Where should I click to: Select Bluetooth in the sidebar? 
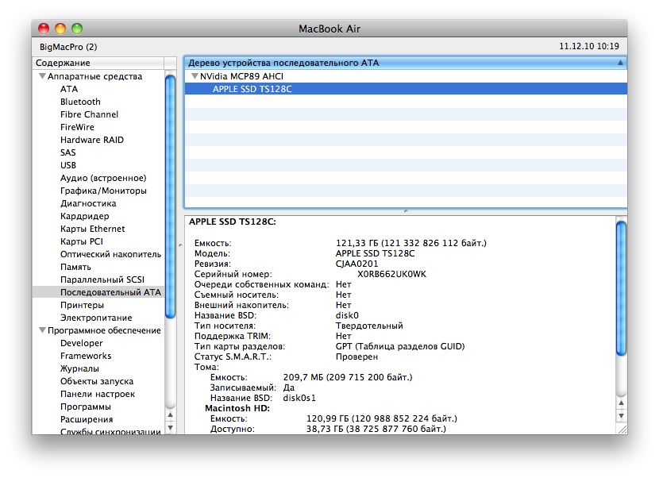[x=80, y=102]
